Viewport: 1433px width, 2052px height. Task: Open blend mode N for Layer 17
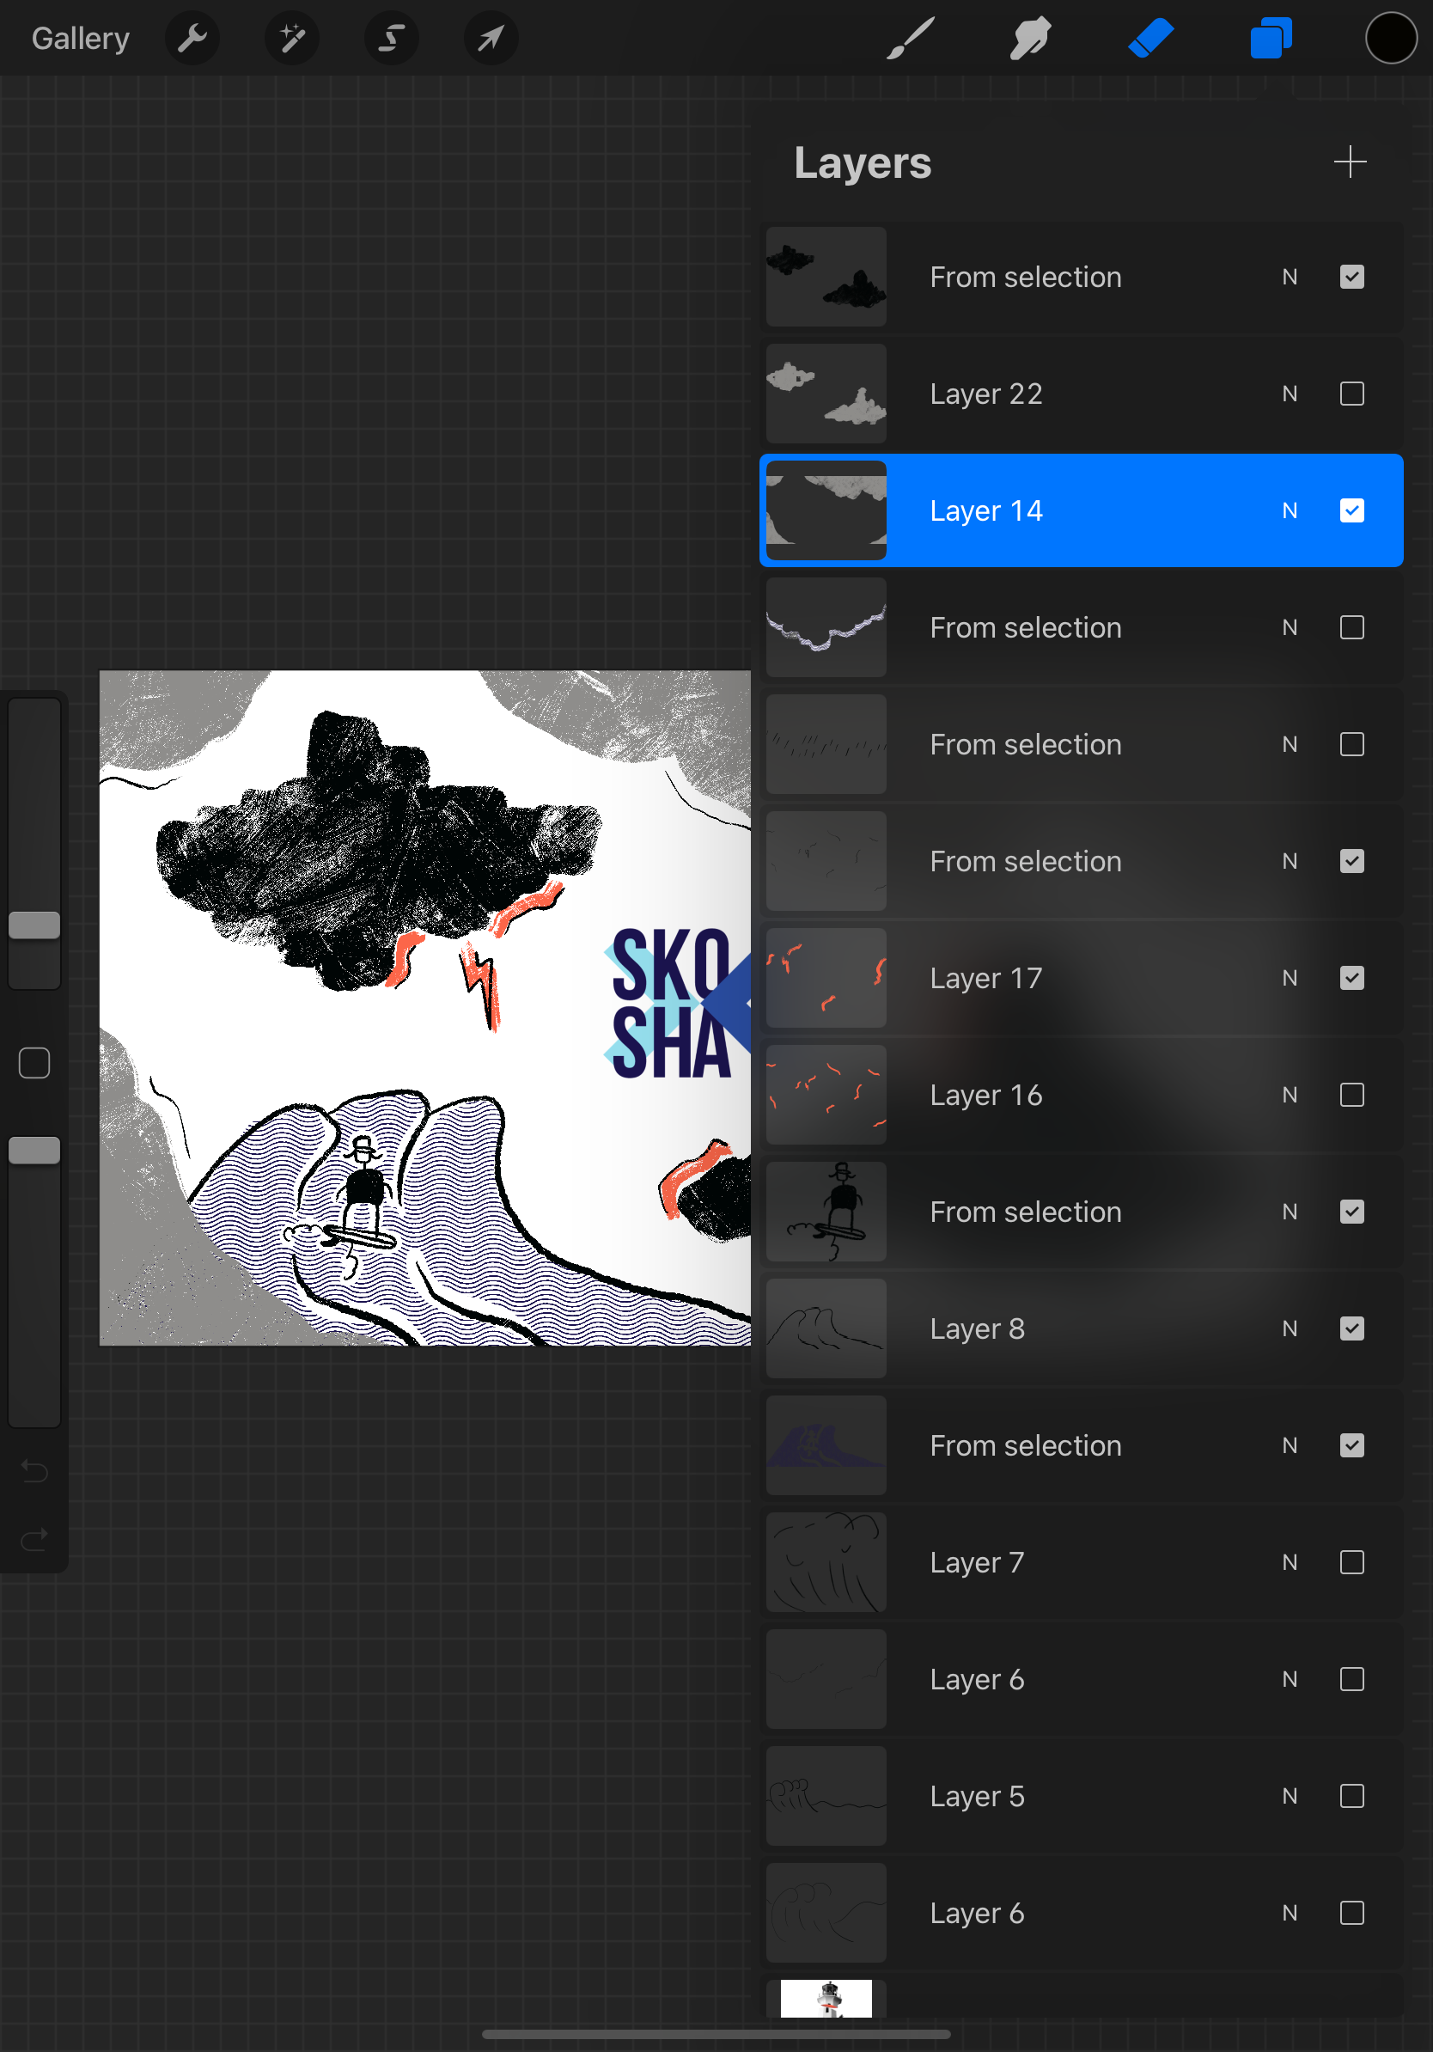coord(1290,978)
